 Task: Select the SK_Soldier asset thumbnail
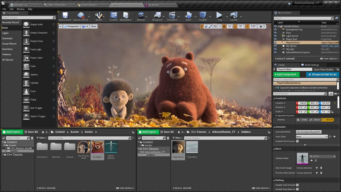(97, 147)
